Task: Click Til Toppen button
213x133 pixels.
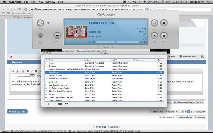Action: point(200,117)
